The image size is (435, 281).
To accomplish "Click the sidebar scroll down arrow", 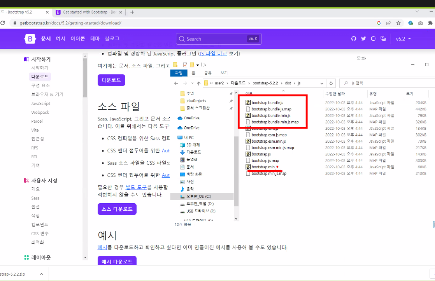I will [x=85, y=257].
